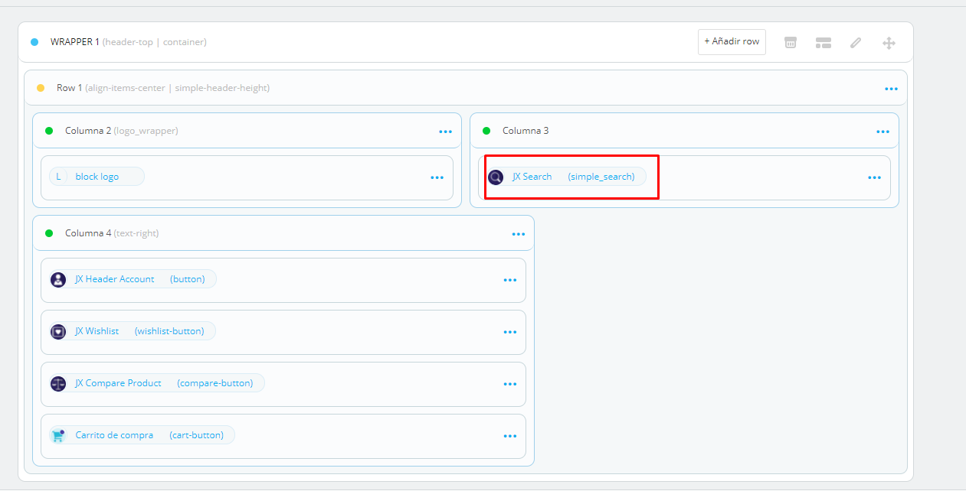This screenshot has width=966, height=491.
Task: Click the '+ Añadir row' button
Action: pyautogui.click(x=732, y=42)
